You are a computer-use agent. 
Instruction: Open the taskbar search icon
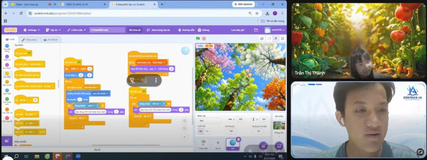point(16,156)
